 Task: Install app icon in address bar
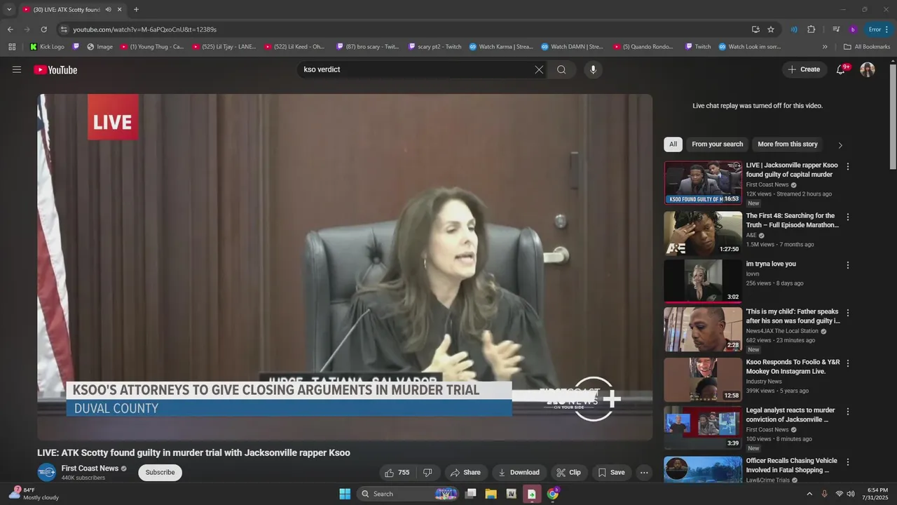[x=755, y=29]
